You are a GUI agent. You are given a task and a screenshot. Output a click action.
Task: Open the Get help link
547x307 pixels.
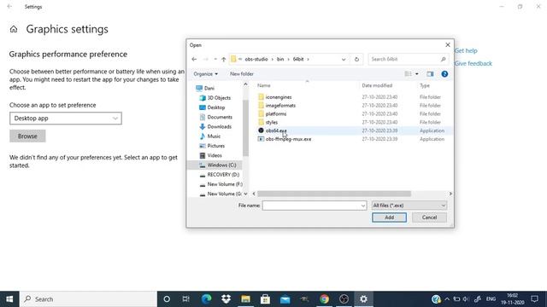click(466, 50)
